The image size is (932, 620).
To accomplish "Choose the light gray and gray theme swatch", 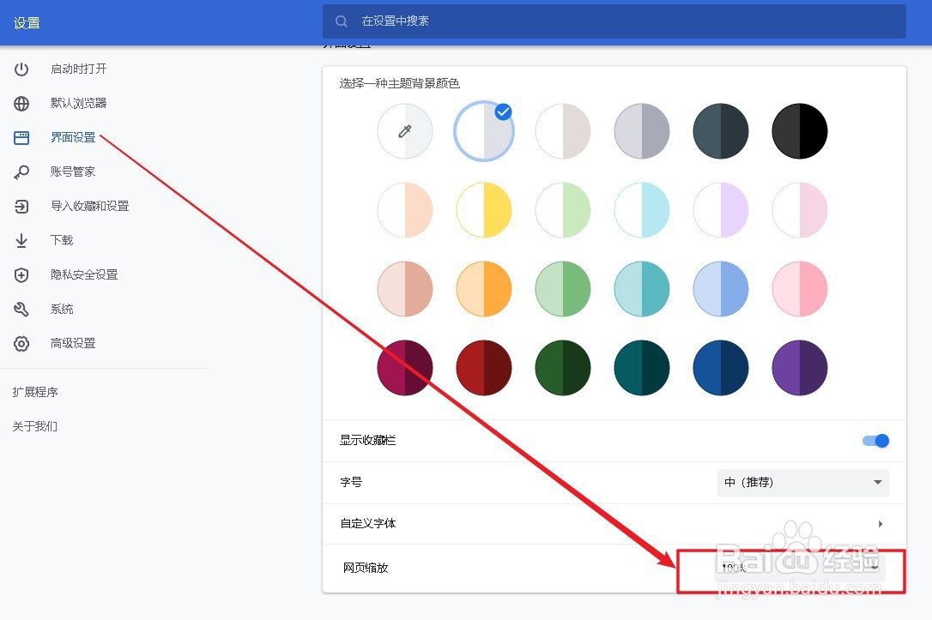I will click(642, 131).
